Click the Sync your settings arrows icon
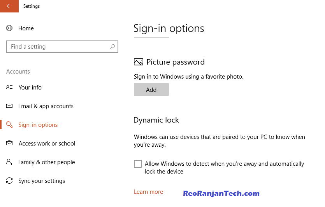 coord(9,181)
